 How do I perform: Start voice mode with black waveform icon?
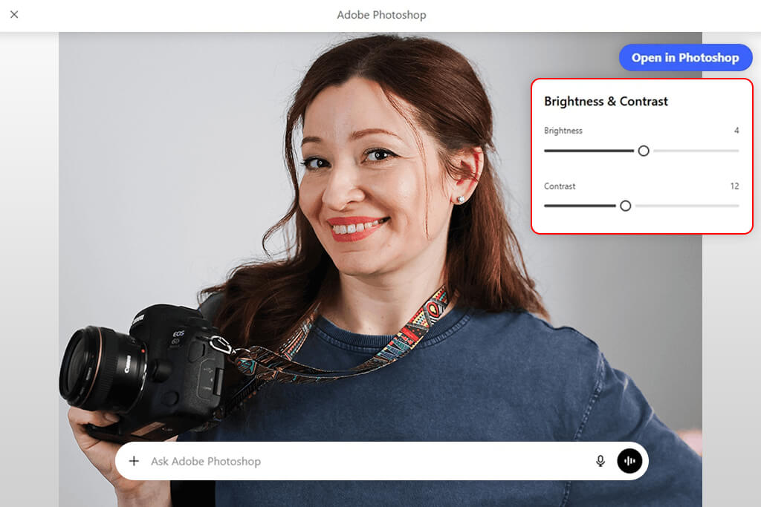pos(629,461)
